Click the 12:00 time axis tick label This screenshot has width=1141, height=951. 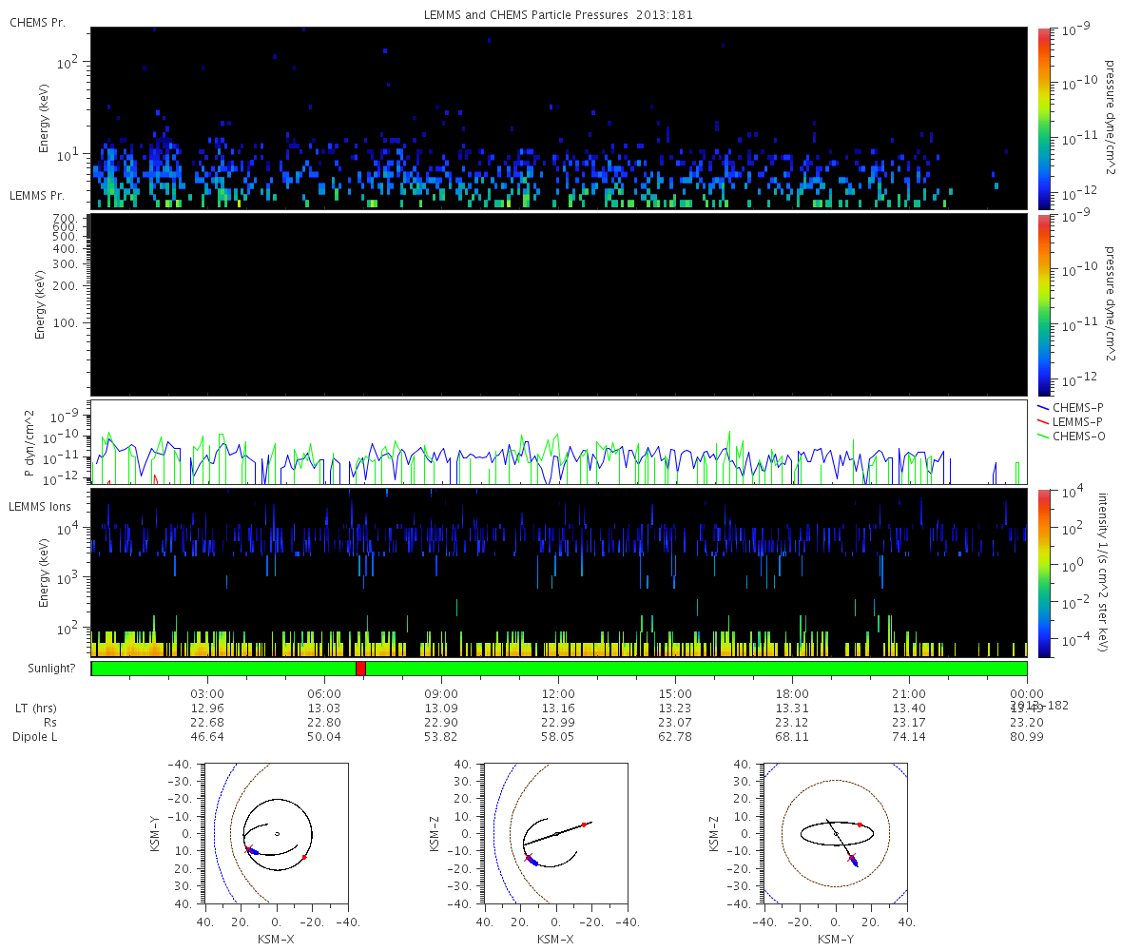(x=558, y=694)
